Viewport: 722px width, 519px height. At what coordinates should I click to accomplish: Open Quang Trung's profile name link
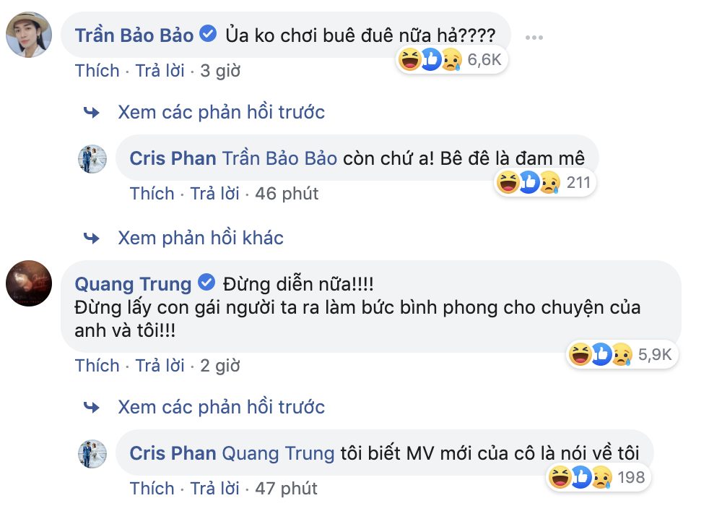tap(133, 283)
